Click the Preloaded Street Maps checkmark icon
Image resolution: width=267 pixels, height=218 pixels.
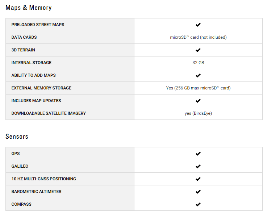click(x=198, y=25)
